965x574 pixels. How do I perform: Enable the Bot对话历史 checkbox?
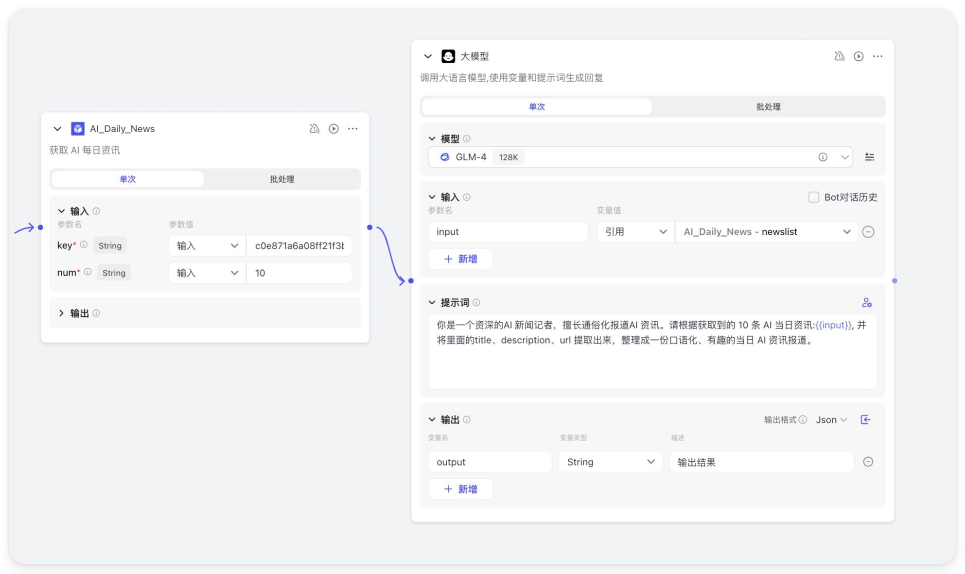point(813,197)
